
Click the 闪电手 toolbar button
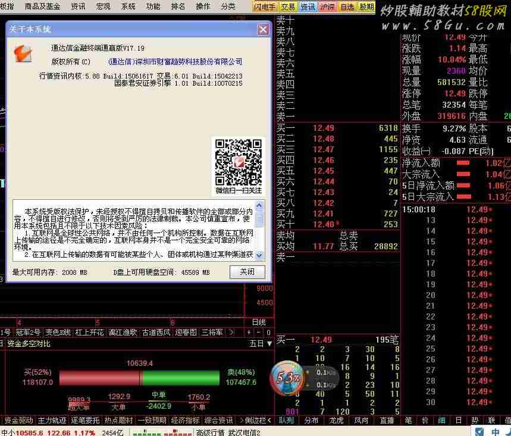[x=265, y=7]
